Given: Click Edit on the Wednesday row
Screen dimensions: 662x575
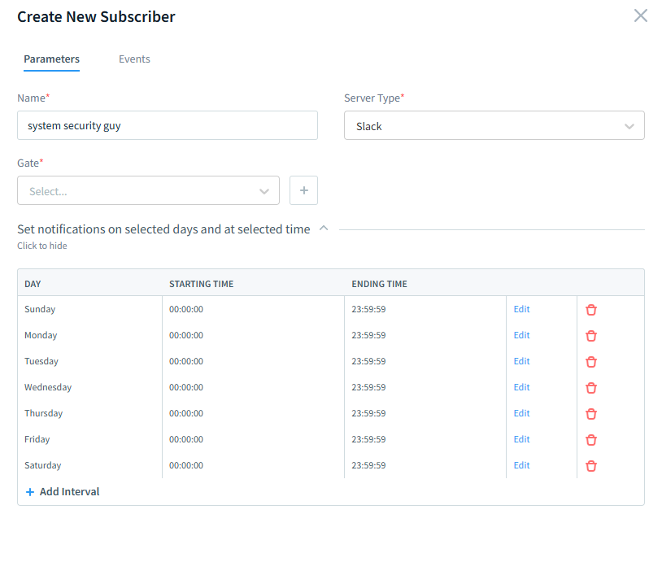Looking at the screenshot, I should click(x=520, y=387).
